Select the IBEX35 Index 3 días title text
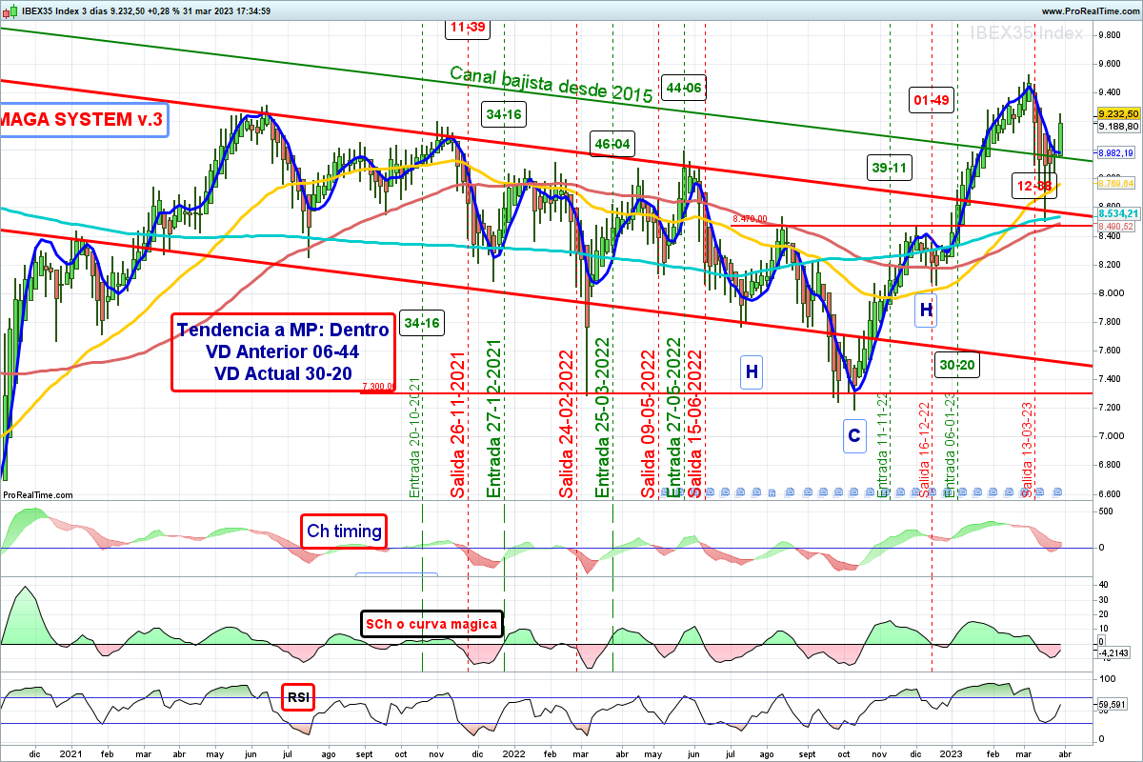This screenshot has width=1143, height=762. click(x=64, y=10)
